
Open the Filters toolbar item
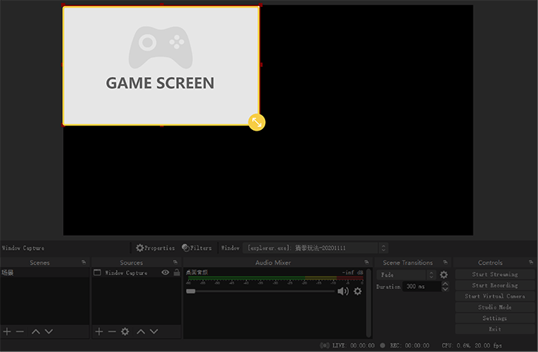[197, 248]
